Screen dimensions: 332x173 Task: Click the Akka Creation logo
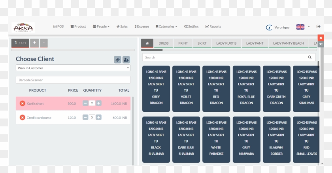coord(23,28)
